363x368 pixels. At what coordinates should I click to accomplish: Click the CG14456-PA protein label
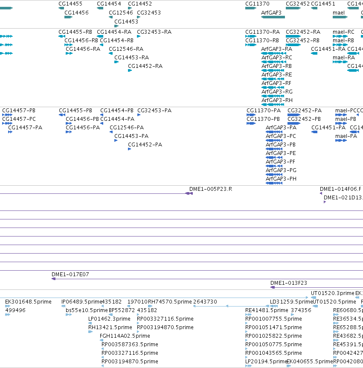click(x=83, y=128)
